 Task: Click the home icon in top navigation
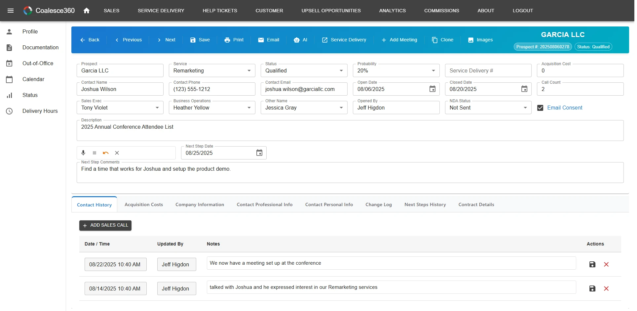(87, 11)
